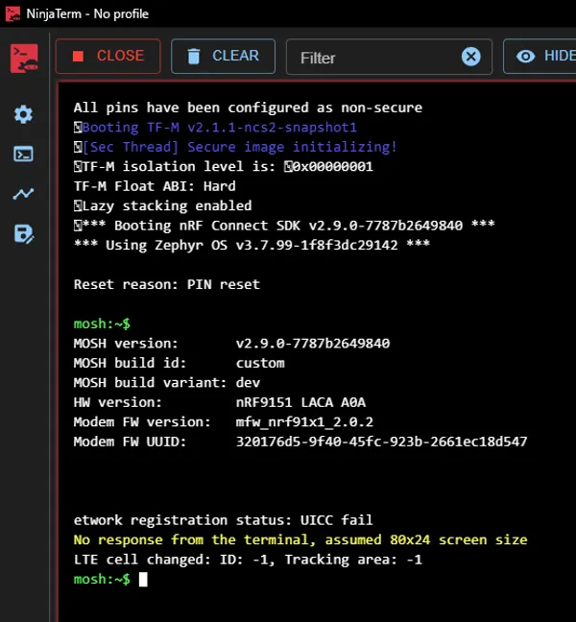The image size is (576, 622).
Task: Toggle the HIDE eye button
Action: tap(543, 57)
